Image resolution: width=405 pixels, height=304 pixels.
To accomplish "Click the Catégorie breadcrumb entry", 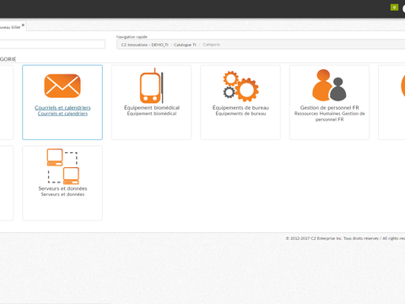I will (x=211, y=45).
